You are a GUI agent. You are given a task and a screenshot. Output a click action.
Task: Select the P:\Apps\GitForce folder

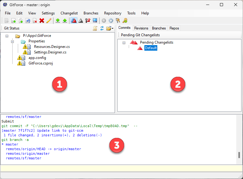pos(37,36)
